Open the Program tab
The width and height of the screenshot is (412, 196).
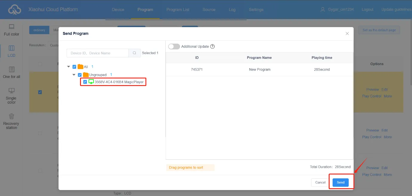coord(145,10)
